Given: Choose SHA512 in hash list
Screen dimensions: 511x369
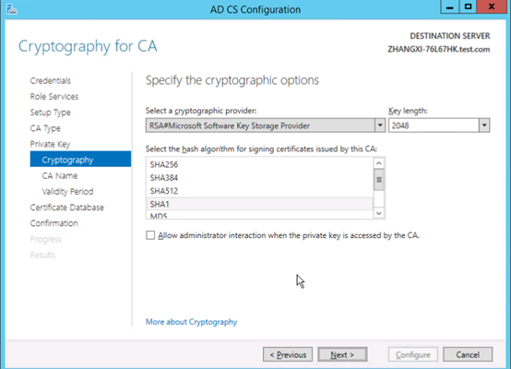Looking at the screenshot, I should [x=260, y=191].
